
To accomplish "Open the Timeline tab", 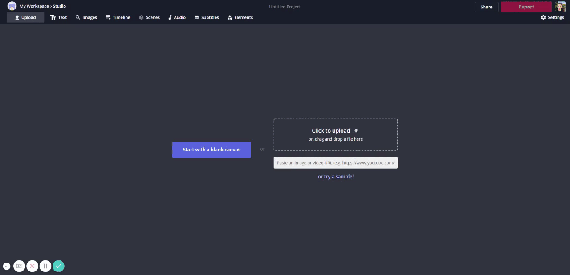I will coord(118,17).
